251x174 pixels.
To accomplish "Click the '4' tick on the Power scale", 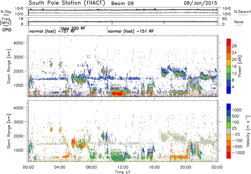I will point(233,87).
